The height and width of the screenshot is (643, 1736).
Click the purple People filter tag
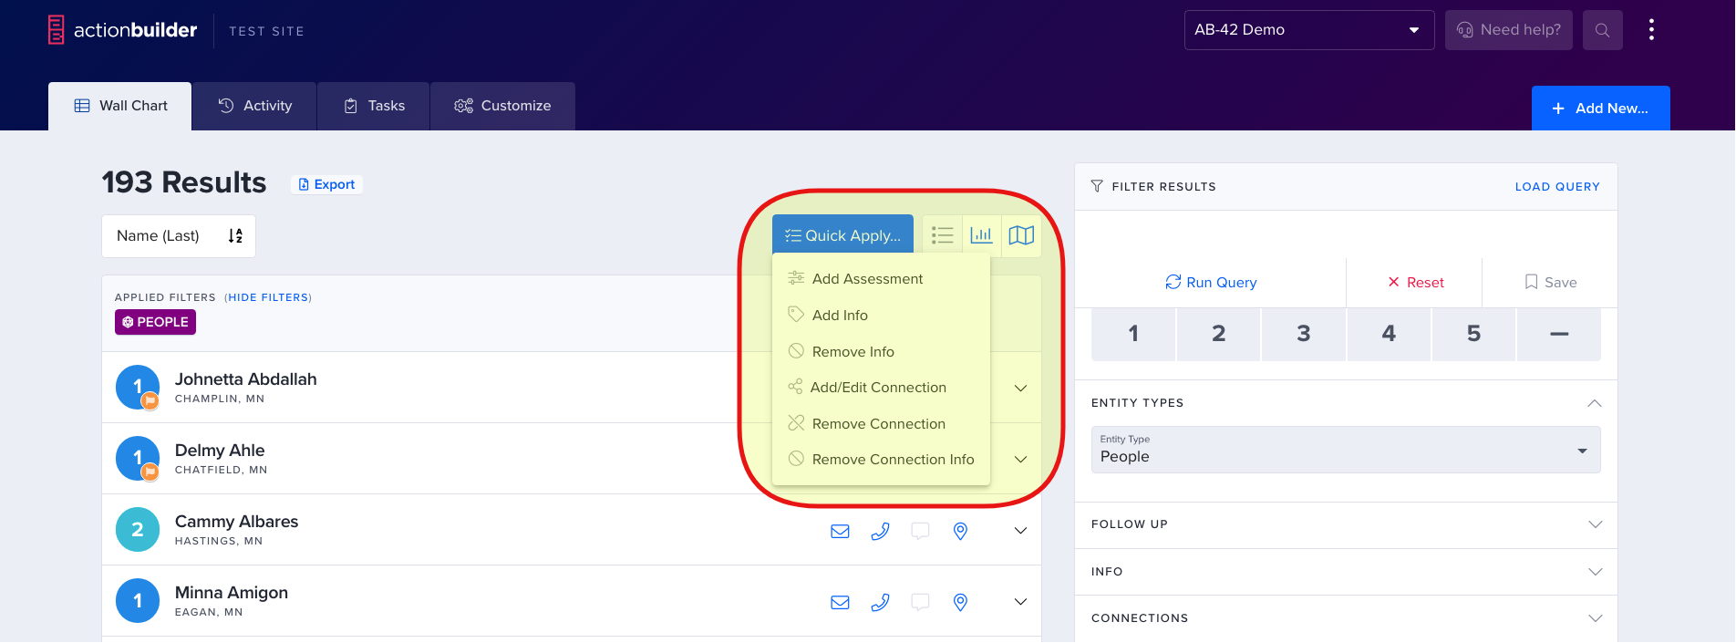[155, 322]
